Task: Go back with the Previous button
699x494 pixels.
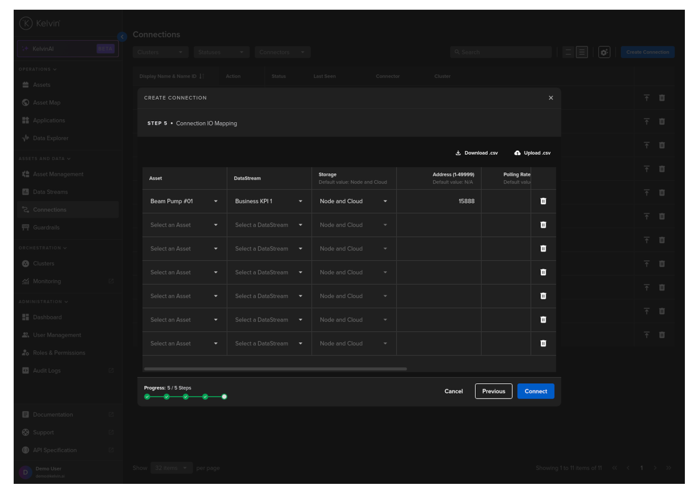Action: tap(493, 391)
